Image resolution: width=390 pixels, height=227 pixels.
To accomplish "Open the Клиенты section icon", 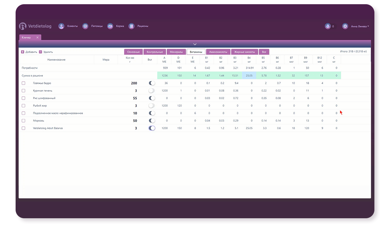I will pyautogui.click(x=61, y=26).
